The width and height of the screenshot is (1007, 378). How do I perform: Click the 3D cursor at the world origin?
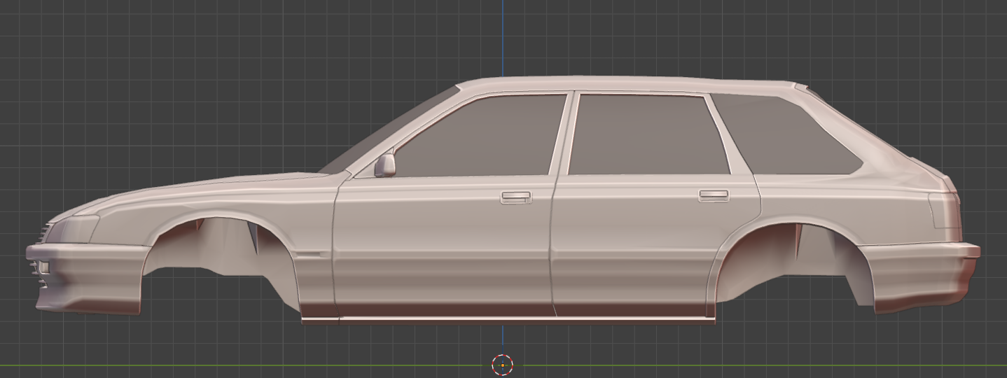(x=502, y=365)
